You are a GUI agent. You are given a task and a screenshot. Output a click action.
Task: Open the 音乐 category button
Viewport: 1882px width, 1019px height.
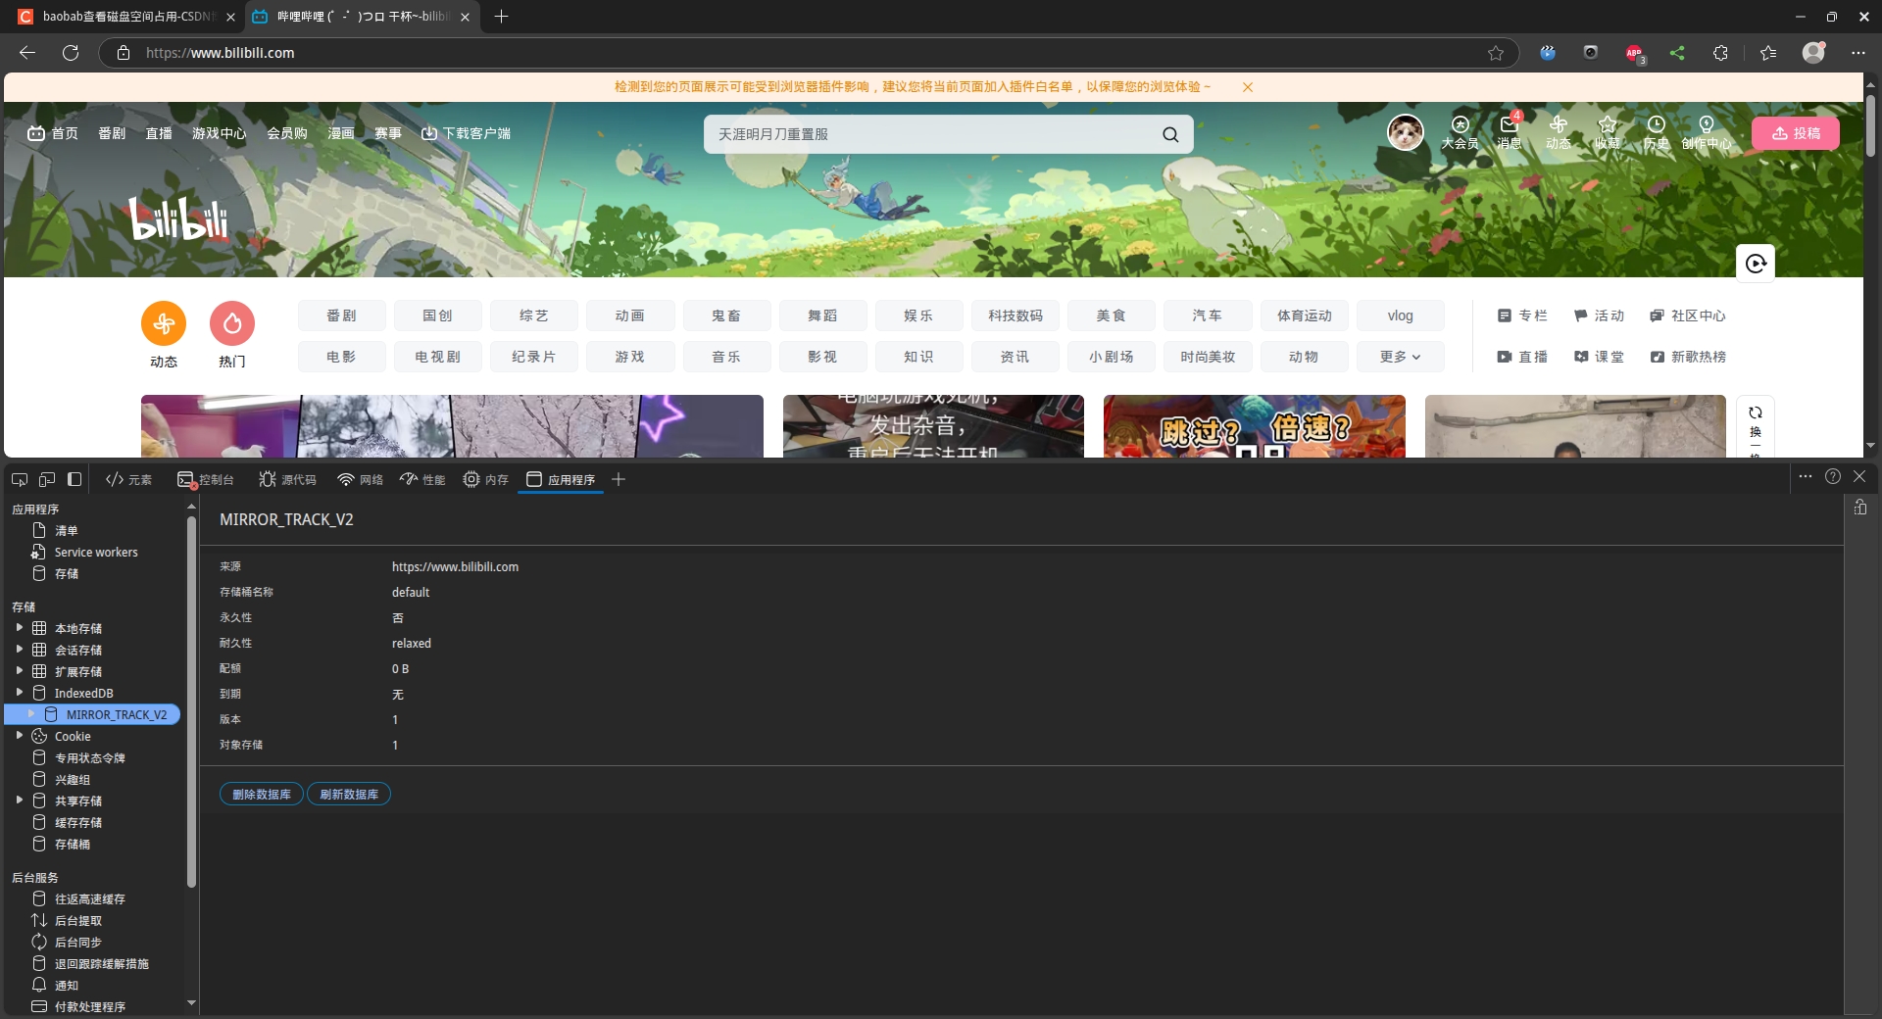tap(726, 357)
